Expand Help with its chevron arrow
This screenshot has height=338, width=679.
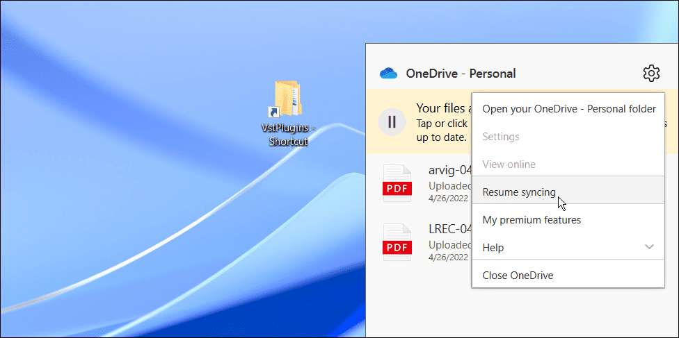[x=649, y=247]
